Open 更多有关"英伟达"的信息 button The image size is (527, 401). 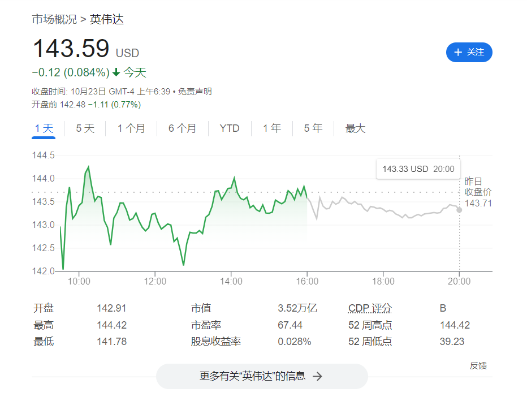click(x=261, y=376)
